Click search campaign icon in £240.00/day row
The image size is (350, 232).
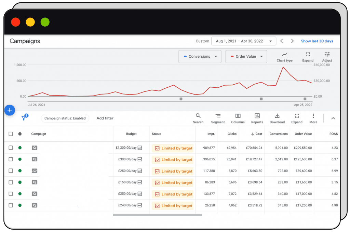click(35, 205)
